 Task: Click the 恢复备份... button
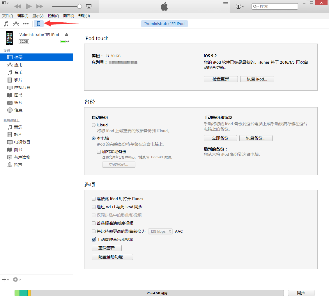tap(256, 138)
